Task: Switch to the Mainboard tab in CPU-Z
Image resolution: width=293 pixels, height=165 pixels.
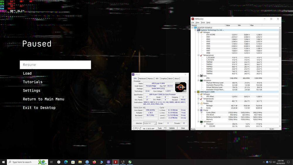Action: (142, 79)
